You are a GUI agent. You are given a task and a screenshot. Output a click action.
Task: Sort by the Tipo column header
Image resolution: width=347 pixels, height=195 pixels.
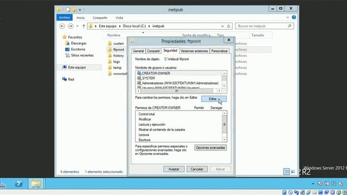pyautogui.click(x=221, y=35)
